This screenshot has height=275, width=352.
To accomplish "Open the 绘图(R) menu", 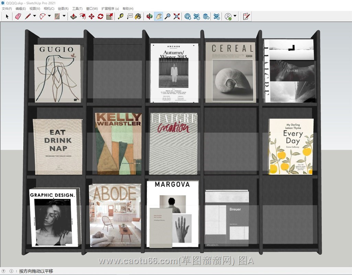I will coord(63,9).
